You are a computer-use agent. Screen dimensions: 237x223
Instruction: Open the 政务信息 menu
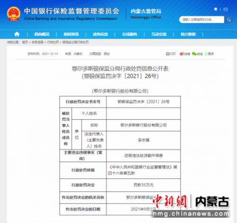click(100, 34)
